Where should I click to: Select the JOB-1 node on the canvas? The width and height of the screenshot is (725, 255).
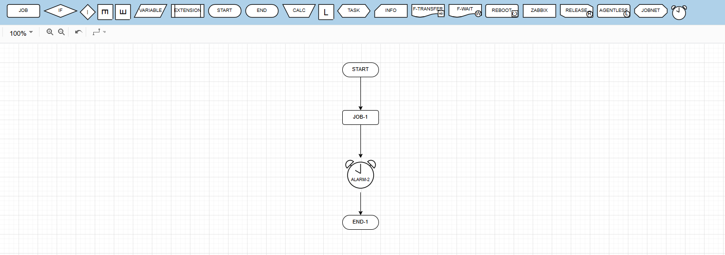coord(360,117)
